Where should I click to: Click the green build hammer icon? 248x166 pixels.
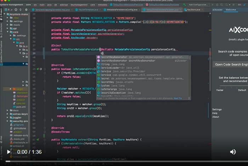pos(184,5)
